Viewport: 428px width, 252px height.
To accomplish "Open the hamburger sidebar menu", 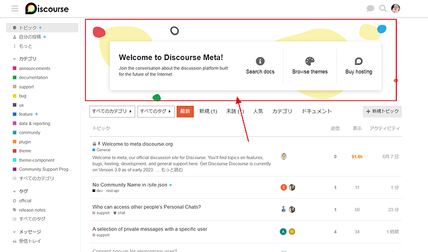I will point(15,9).
